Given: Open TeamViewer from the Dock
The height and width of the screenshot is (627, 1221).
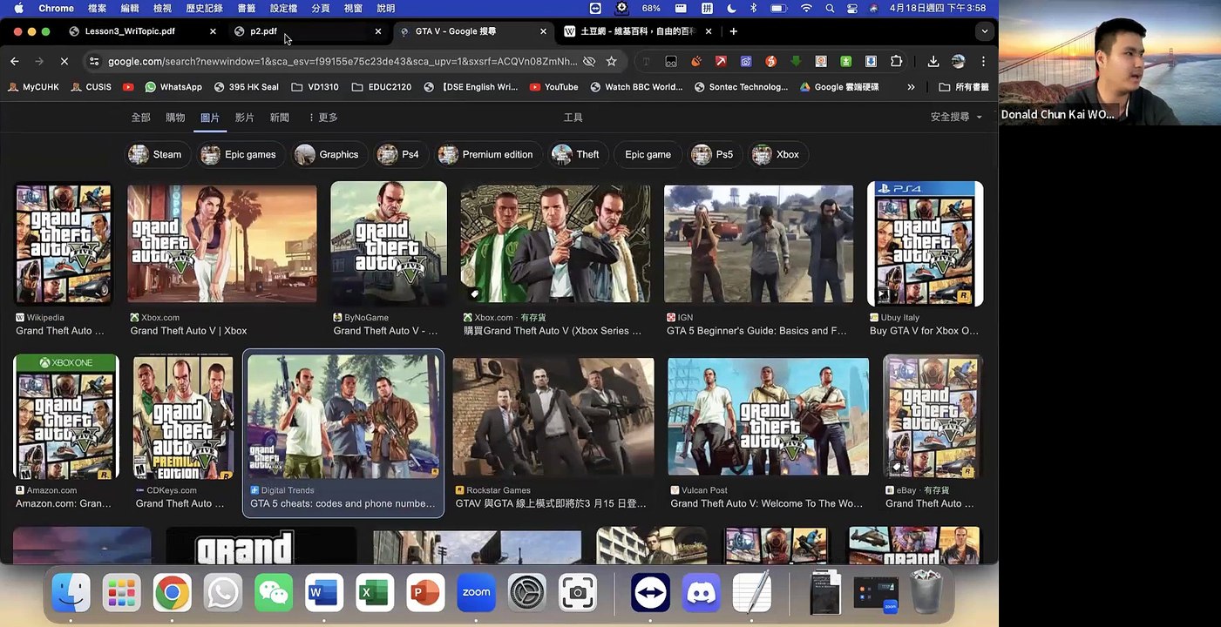Looking at the screenshot, I should (651, 593).
